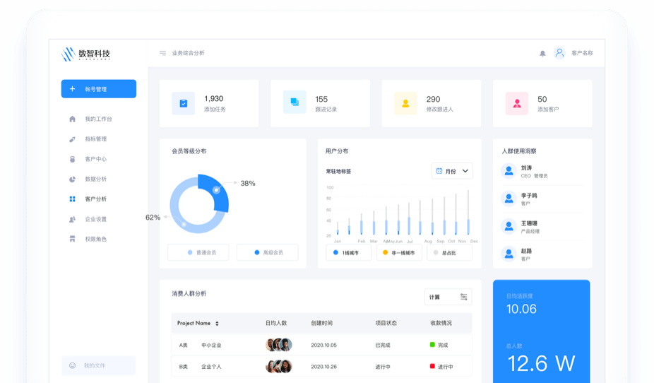Click the red 进行中 status swatch
This screenshot has height=383, width=654.
[432, 366]
